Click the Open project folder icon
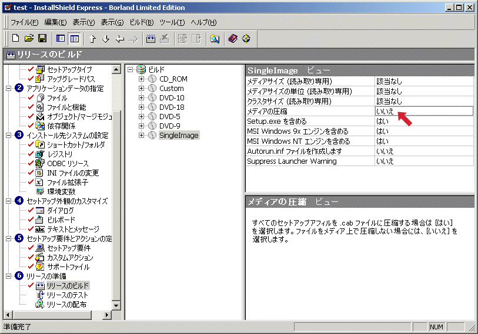 pos(29,39)
